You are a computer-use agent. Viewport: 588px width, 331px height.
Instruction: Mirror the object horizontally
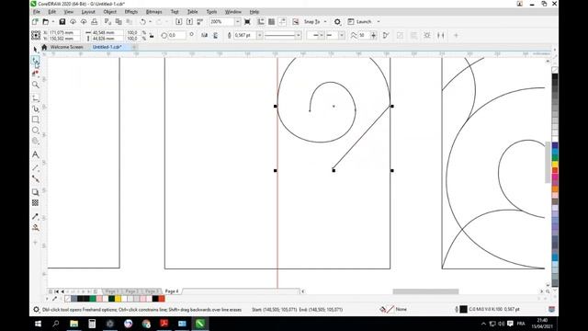pos(204,35)
